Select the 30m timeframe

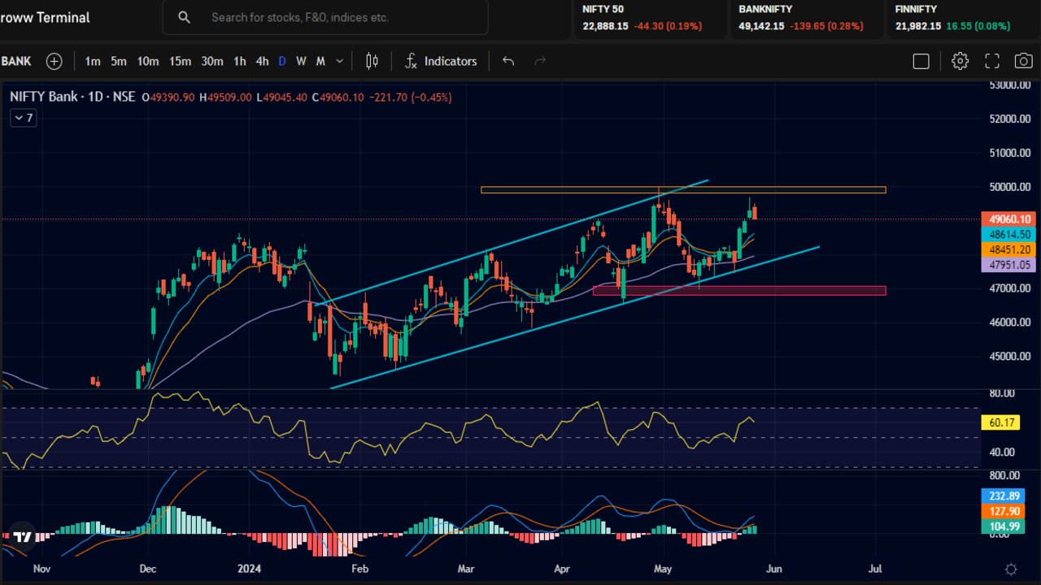pyautogui.click(x=212, y=61)
